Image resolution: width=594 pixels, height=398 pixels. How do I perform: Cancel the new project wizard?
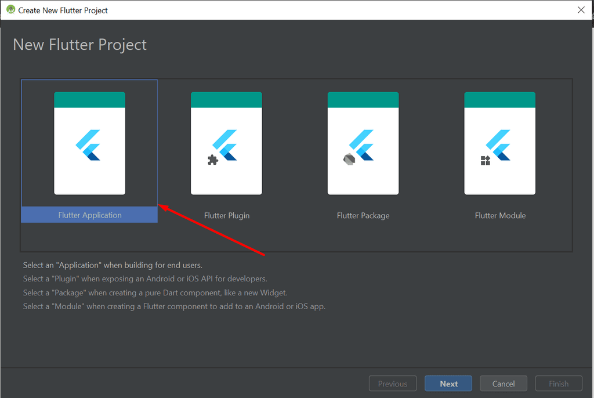(504, 383)
